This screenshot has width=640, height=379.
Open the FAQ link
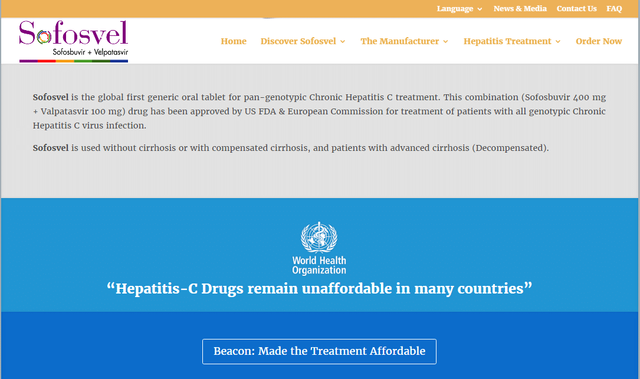point(614,9)
